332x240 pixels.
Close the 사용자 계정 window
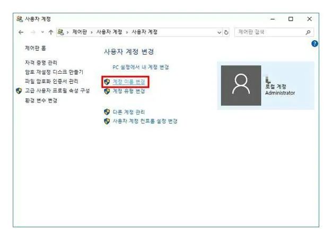pos(309,19)
